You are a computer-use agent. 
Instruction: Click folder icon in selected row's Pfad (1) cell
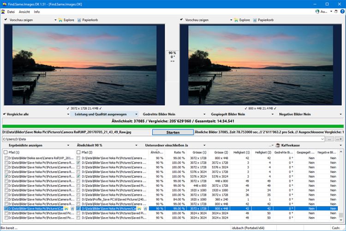66,208
